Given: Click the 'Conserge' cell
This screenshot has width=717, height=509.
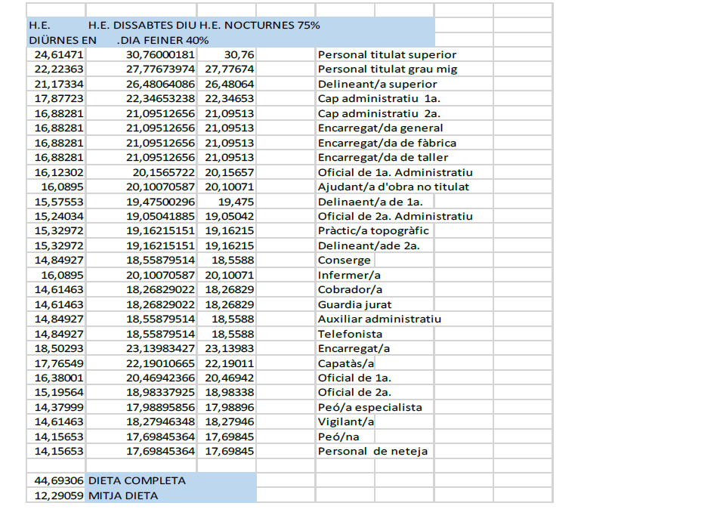Looking at the screenshot, I should coord(345,261).
